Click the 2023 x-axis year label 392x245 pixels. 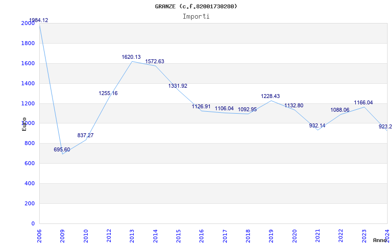pos(364,236)
